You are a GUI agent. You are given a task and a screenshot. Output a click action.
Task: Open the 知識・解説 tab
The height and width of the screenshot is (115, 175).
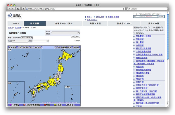95,23
